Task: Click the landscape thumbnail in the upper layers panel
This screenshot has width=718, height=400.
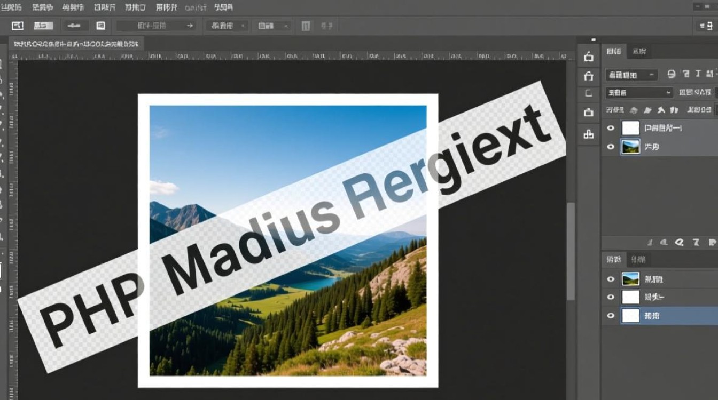Action: [x=630, y=147]
